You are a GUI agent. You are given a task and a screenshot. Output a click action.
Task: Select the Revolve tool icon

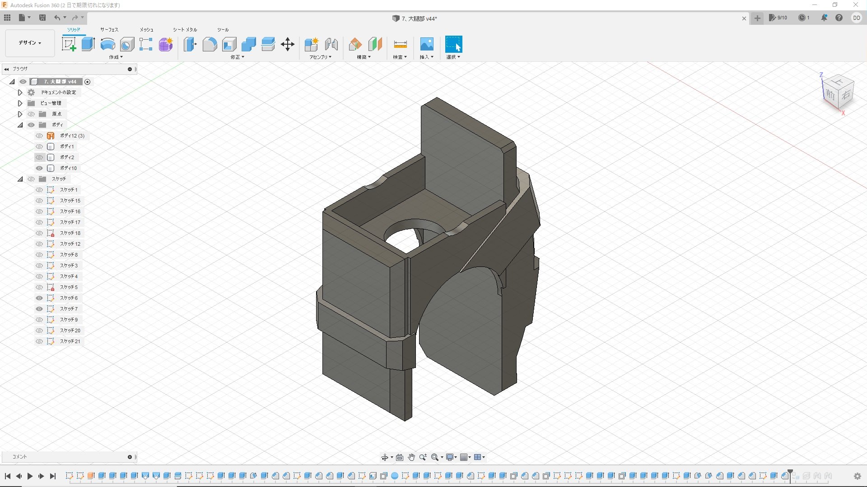click(107, 44)
